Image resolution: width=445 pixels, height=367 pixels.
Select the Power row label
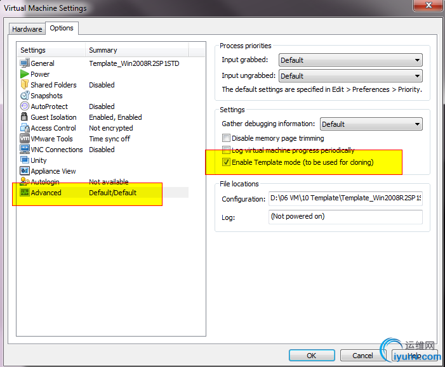(40, 74)
